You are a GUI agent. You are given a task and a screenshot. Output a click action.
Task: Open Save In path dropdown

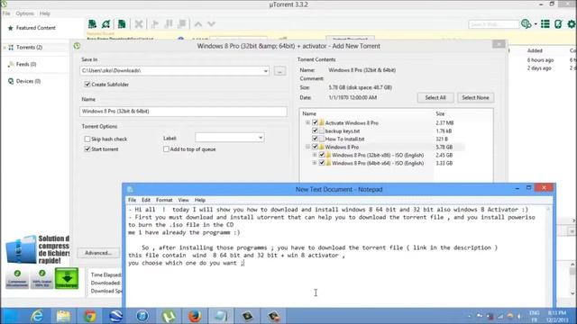point(266,71)
